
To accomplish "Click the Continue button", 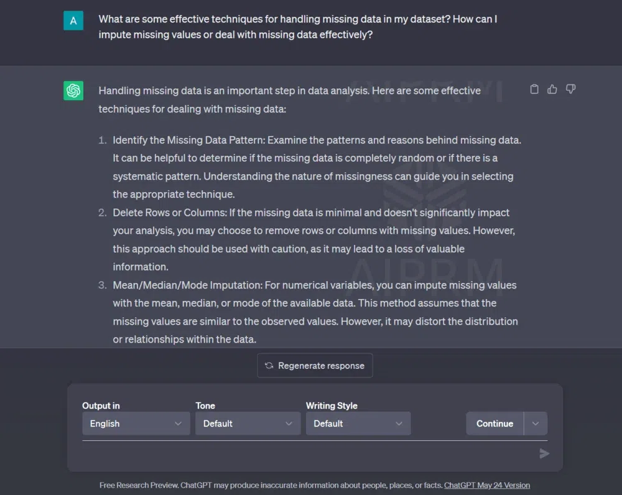I will (494, 423).
